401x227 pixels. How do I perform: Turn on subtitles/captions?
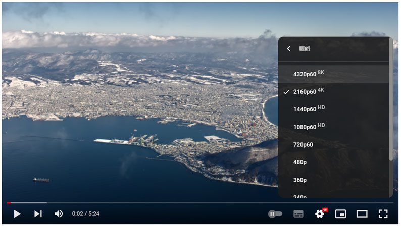298,214
